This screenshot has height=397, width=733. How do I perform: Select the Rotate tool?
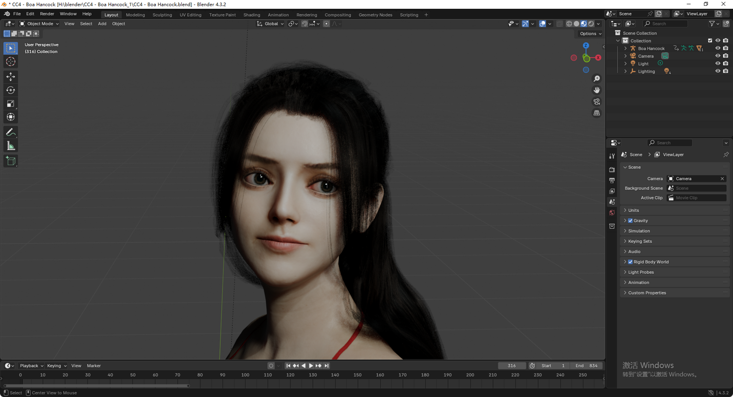click(11, 90)
